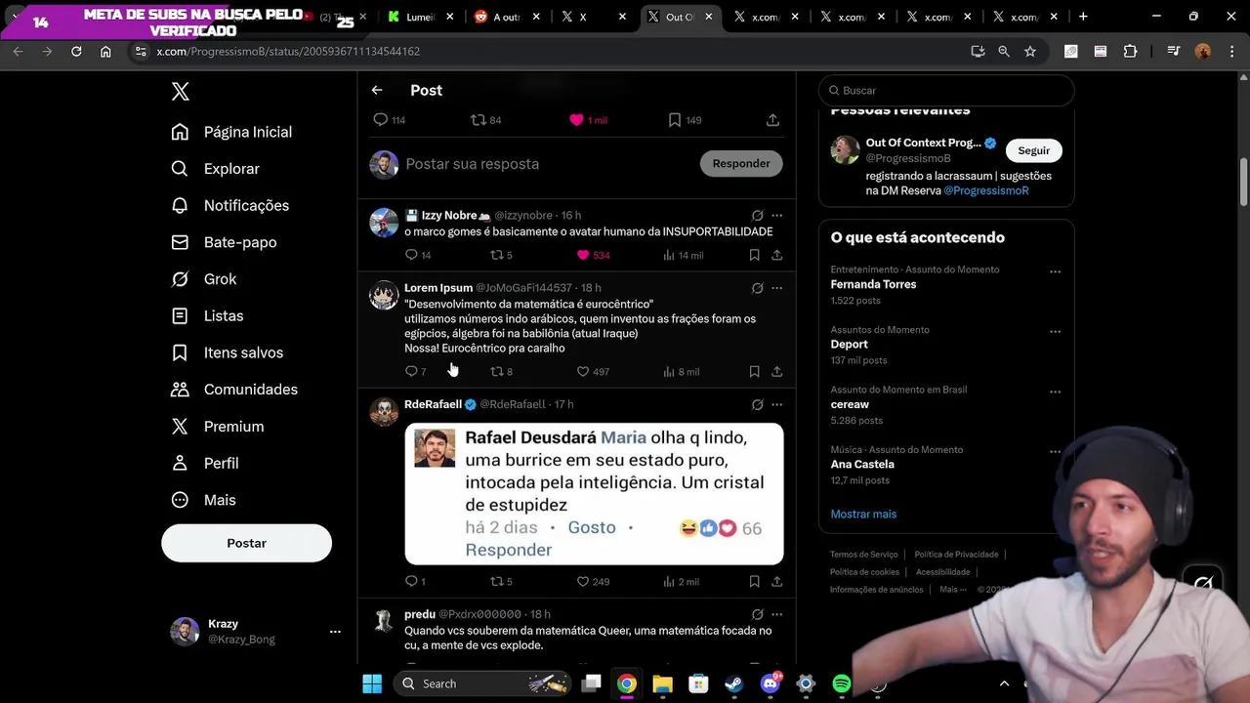Like Lorem Ipsum's reply with 497 likes
This screenshot has width=1250, height=703.
[583, 371]
